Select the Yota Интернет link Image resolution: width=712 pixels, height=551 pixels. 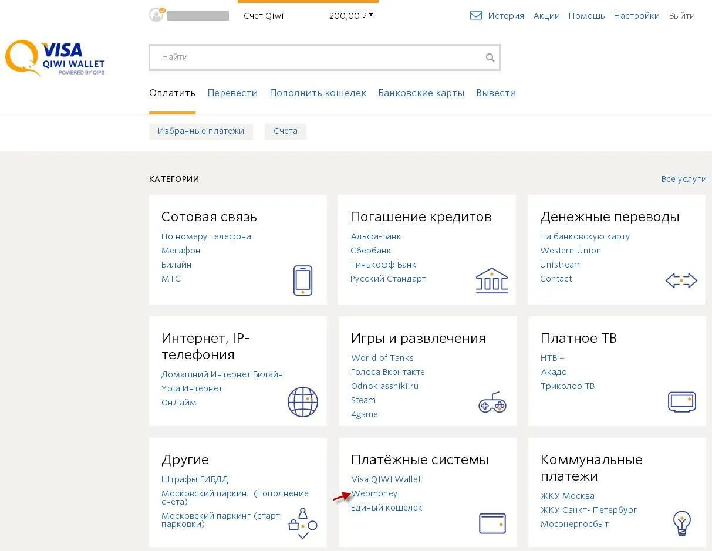[192, 388]
